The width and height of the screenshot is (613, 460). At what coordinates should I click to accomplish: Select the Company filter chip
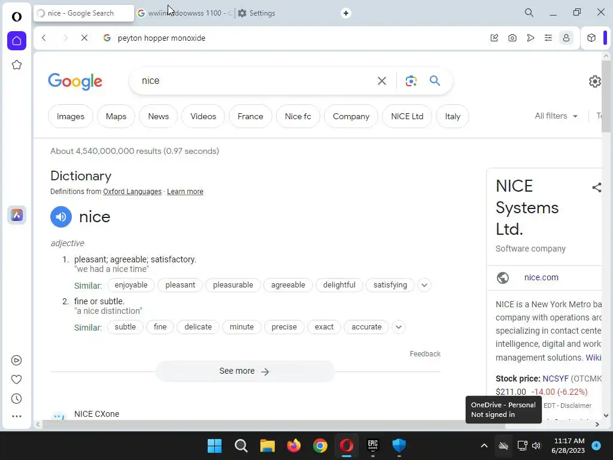351,117
